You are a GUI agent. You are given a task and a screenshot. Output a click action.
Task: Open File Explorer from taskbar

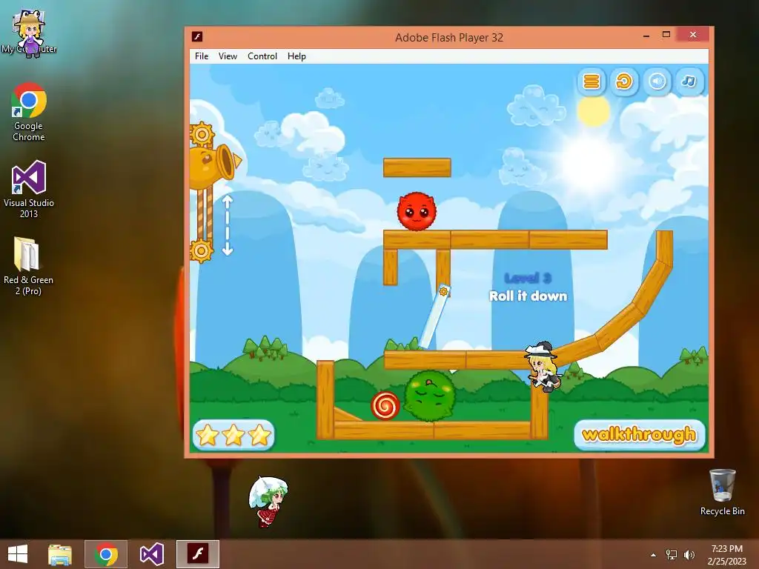pyautogui.click(x=60, y=554)
